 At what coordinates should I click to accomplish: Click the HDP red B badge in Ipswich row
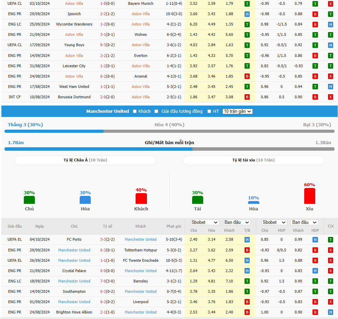pyautogui.click(x=315, y=14)
